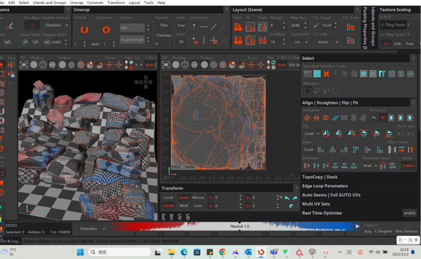Open the Help menu
Screen dimensions: 421x259
click(x=161, y=3)
